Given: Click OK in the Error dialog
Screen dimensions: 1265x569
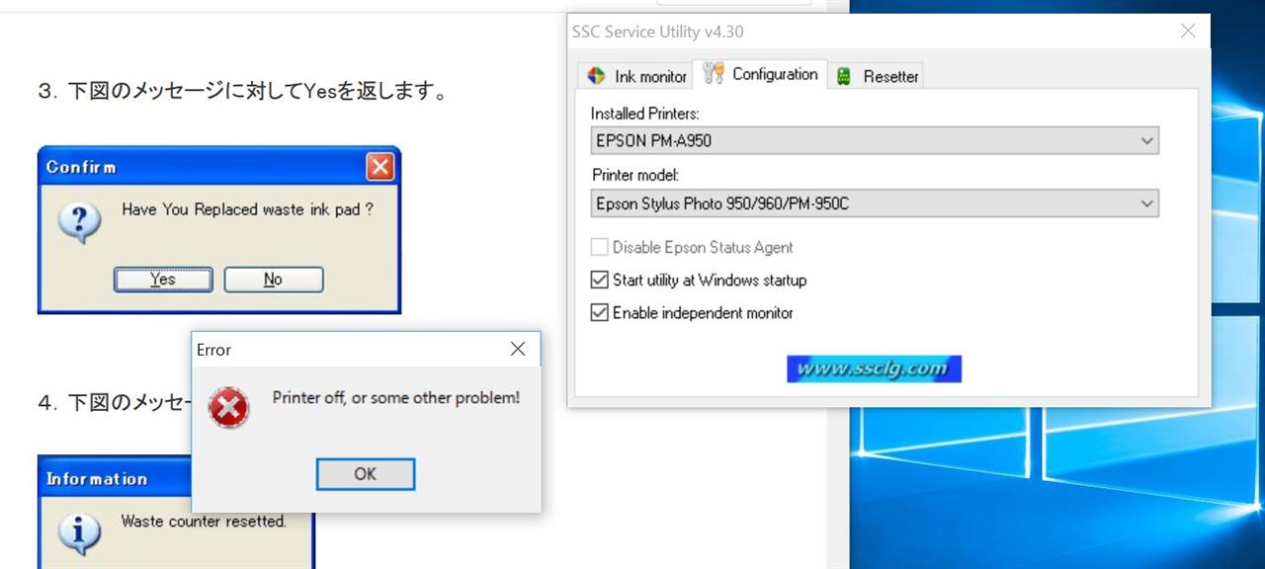Looking at the screenshot, I should click(366, 474).
